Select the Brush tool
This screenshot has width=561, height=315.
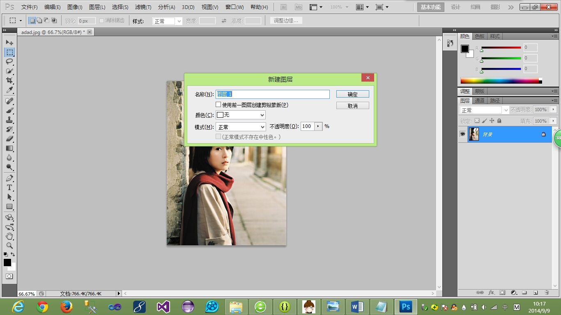point(9,110)
